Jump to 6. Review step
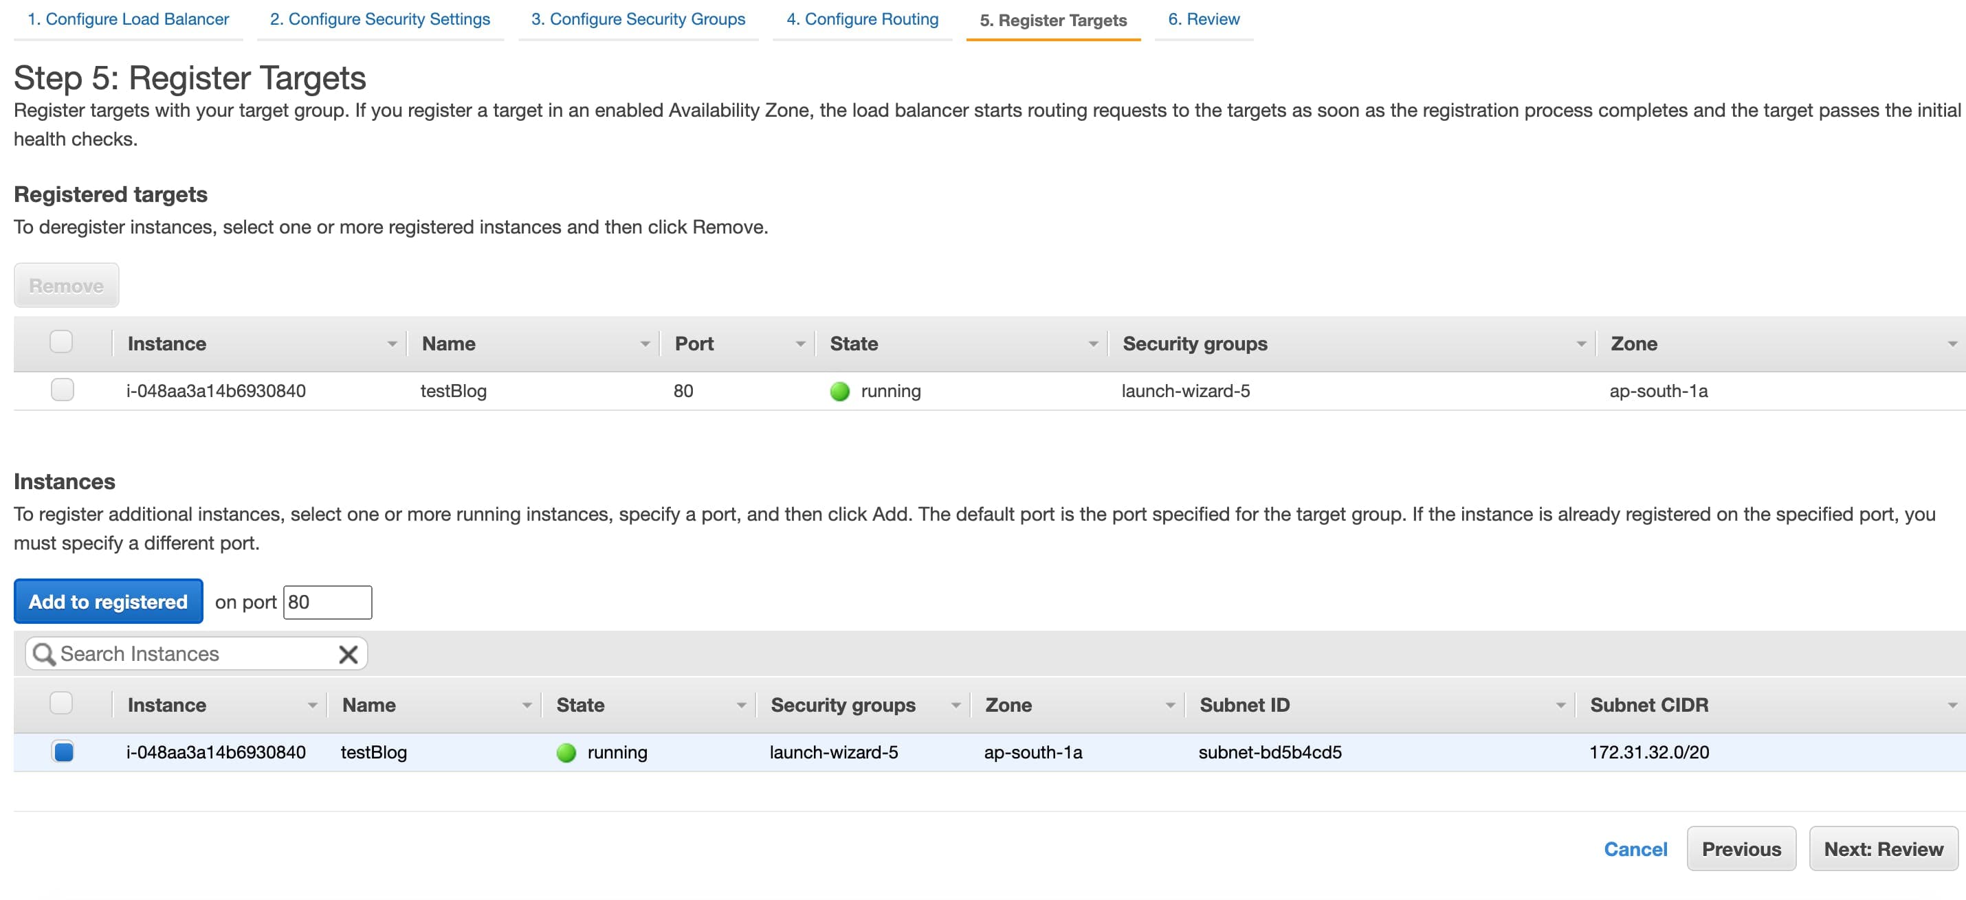1966x900 pixels. 1204,19
